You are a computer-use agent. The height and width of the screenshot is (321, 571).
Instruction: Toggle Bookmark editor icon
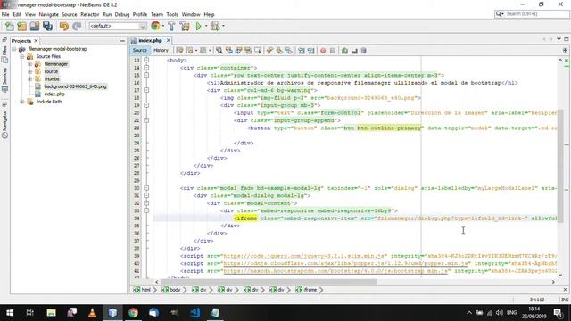click(x=289, y=51)
